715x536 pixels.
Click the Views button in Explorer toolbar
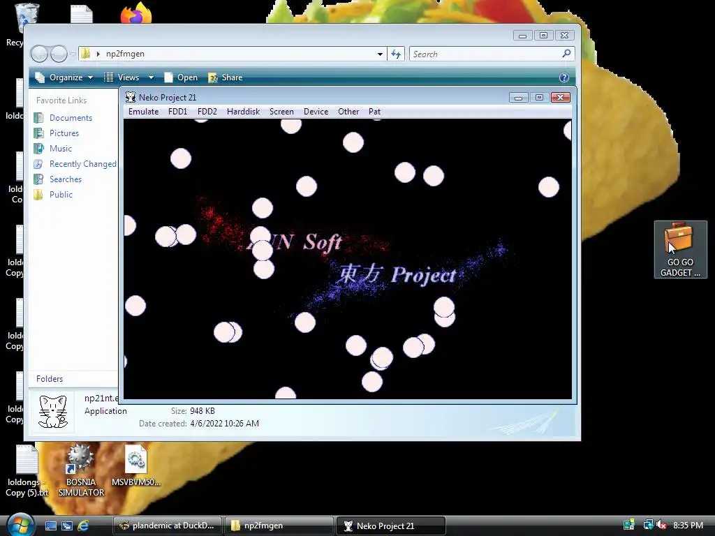(121, 77)
